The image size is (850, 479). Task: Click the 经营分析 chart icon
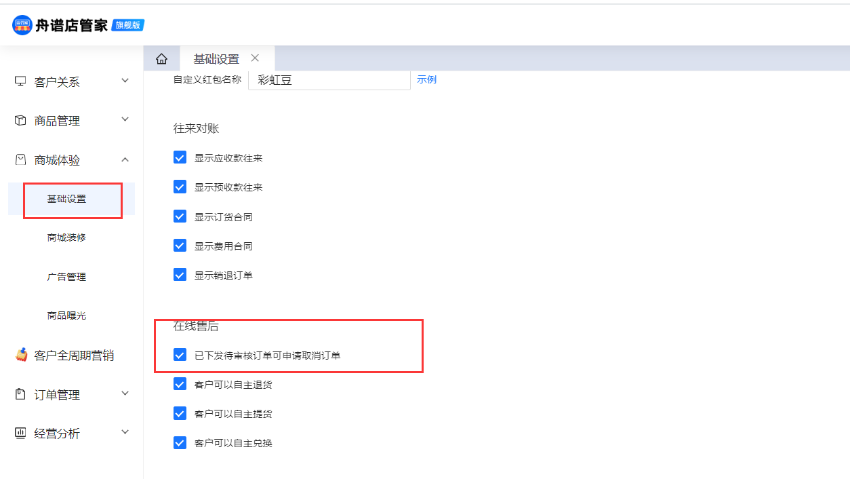click(20, 433)
